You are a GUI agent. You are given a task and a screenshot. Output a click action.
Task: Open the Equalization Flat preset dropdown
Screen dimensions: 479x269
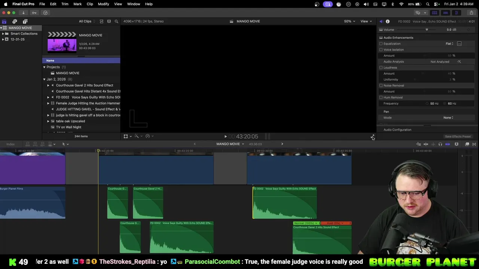[449, 44]
